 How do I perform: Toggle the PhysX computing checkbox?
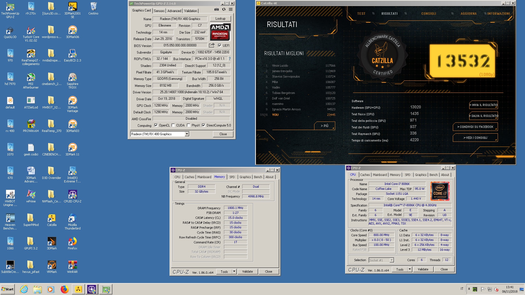coord(188,125)
